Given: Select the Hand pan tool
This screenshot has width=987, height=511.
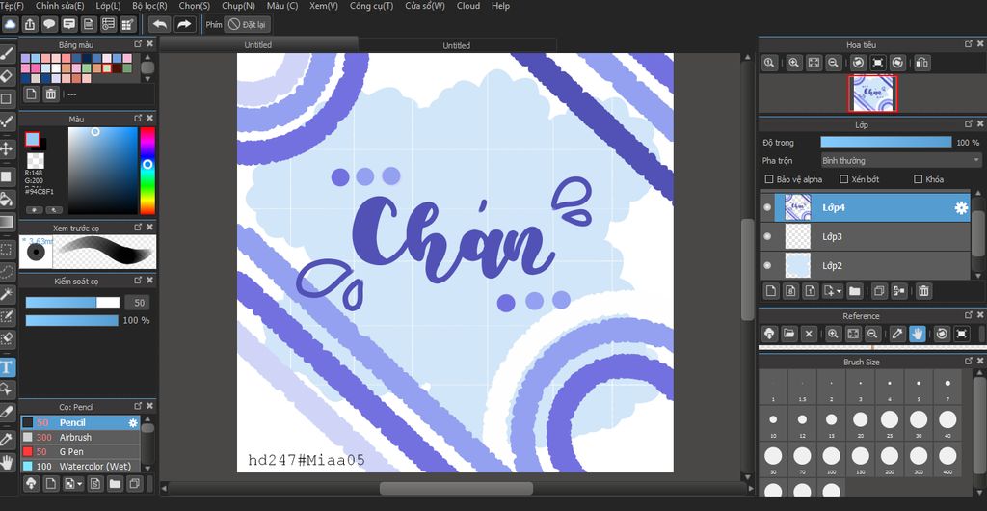Looking at the screenshot, I should pyautogui.click(x=7, y=463).
